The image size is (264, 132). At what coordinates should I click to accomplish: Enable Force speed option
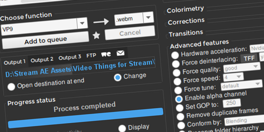[177, 81]
